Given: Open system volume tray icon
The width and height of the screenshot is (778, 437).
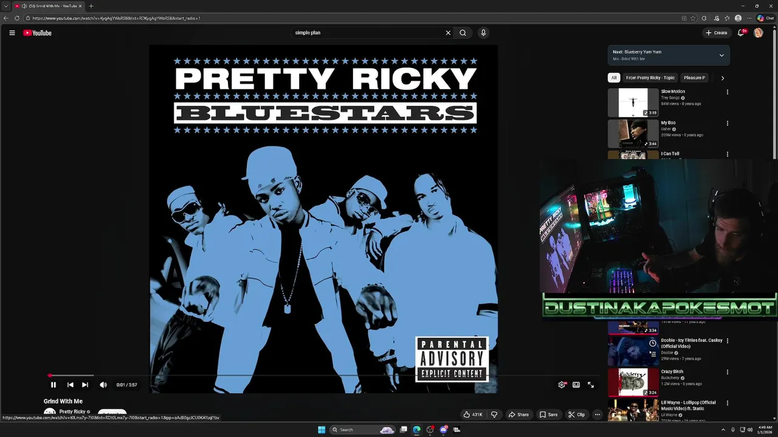Looking at the screenshot, I should coord(750,430).
